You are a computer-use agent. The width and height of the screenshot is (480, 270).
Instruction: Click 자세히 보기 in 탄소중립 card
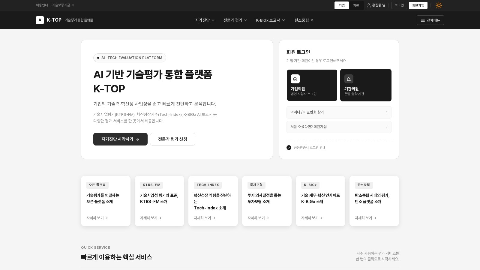[366, 218]
